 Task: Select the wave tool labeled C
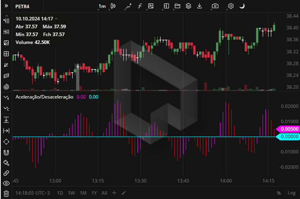6,109
